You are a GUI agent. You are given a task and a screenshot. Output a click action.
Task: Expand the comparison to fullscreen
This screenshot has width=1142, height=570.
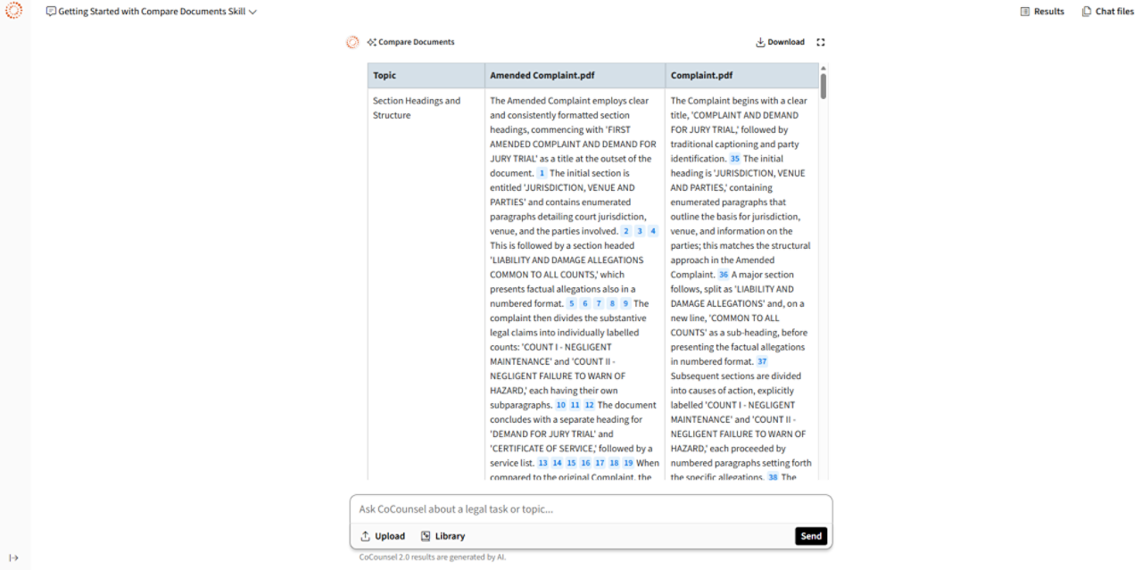point(821,42)
